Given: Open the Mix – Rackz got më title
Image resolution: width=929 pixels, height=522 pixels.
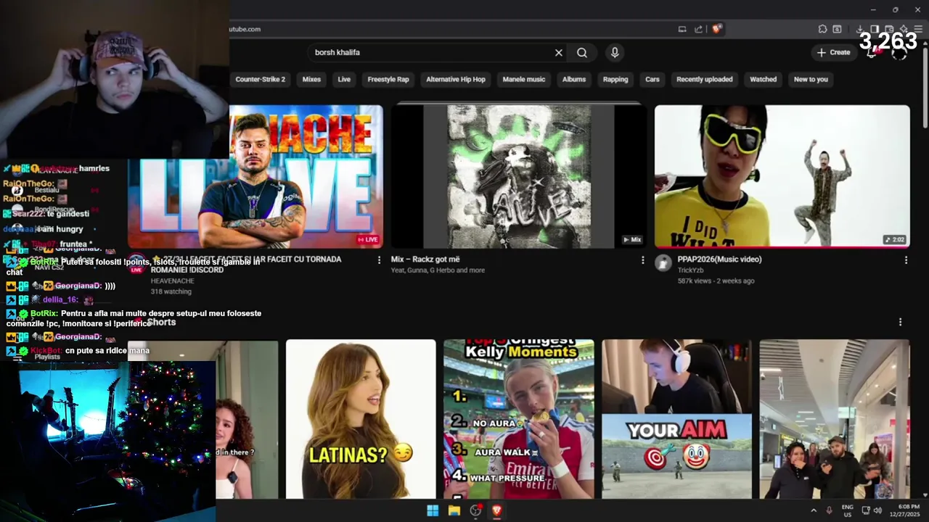Looking at the screenshot, I should 425,259.
